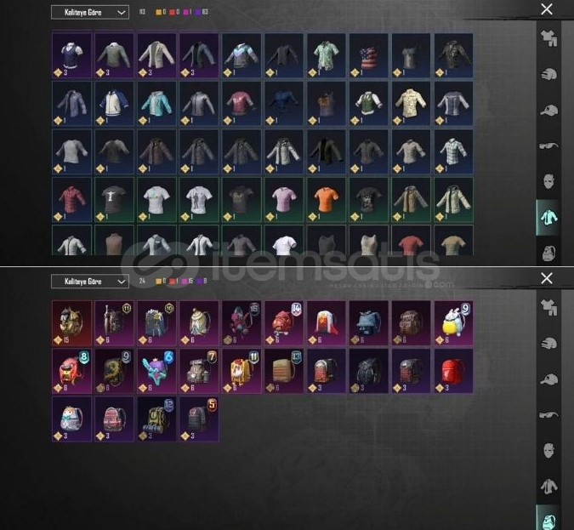Select the plain red backpack item
Image resolution: width=574 pixels, height=530 pixels.
pos(453,371)
